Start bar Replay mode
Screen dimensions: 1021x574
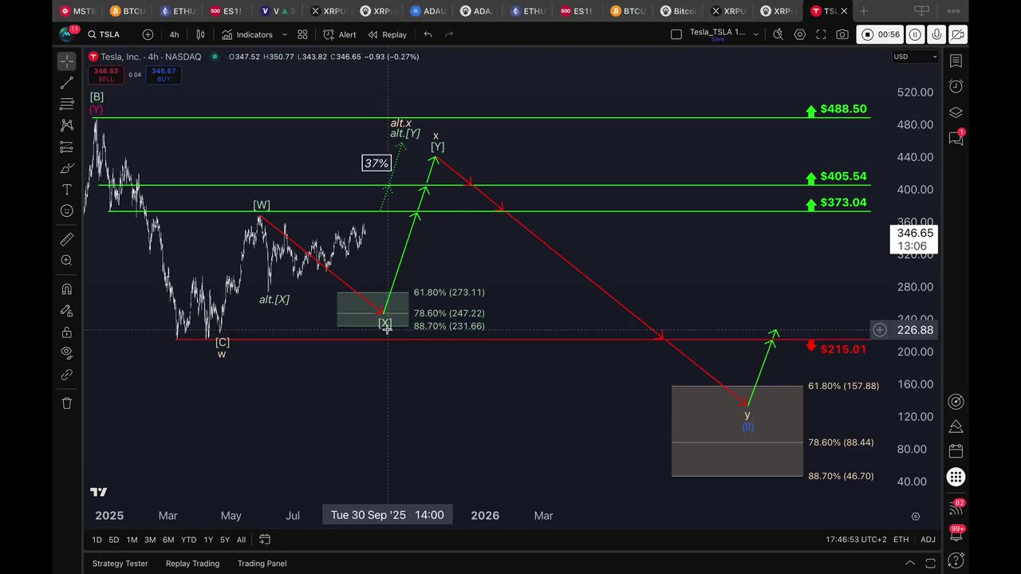click(x=388, y=34)
